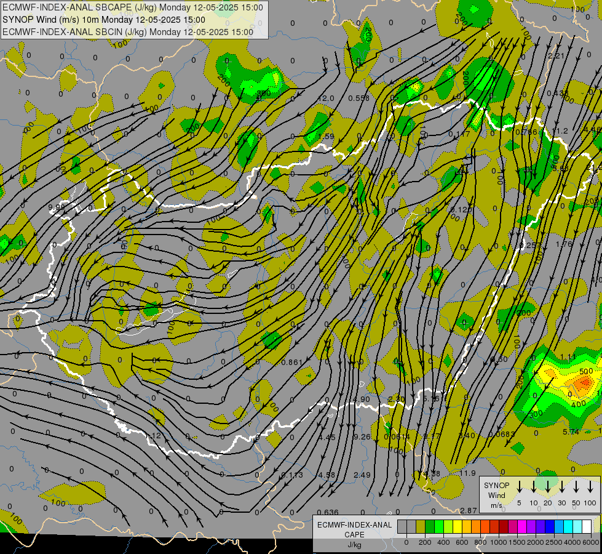Click the wind value 2.87 on map
602x554 pixels.
469,510
